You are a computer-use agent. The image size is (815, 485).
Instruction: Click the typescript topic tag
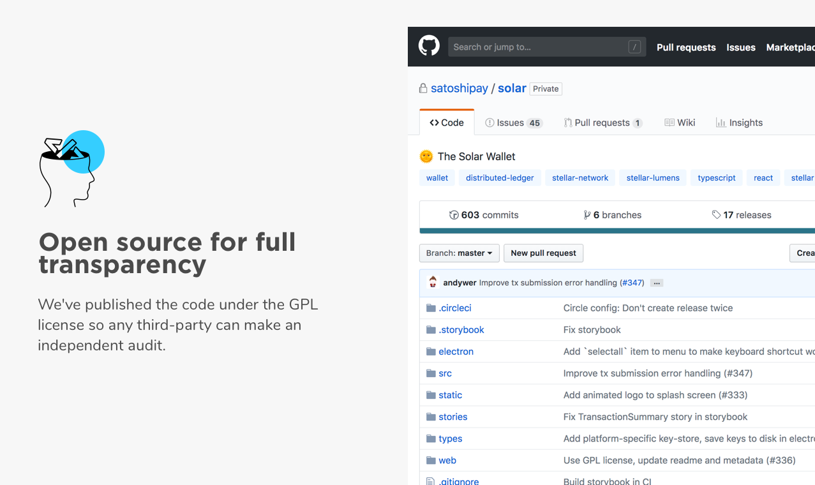click(717, 178)
